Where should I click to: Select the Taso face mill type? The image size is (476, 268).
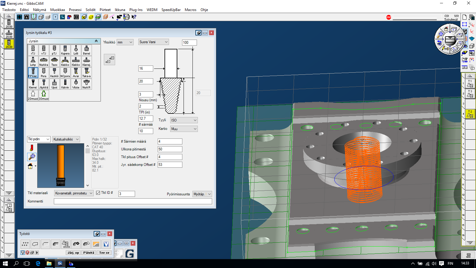[x=54, y=61]
